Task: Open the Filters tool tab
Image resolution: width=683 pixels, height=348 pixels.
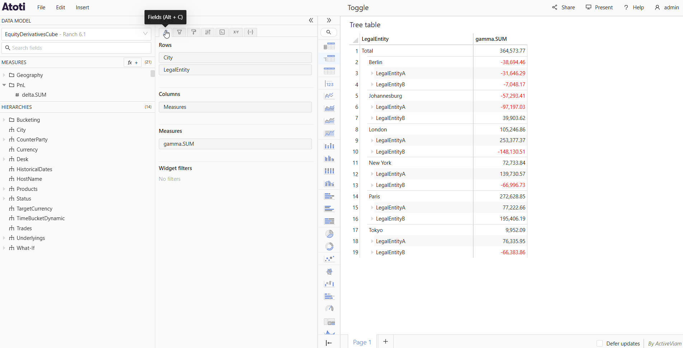Action: tap(179, 32)
